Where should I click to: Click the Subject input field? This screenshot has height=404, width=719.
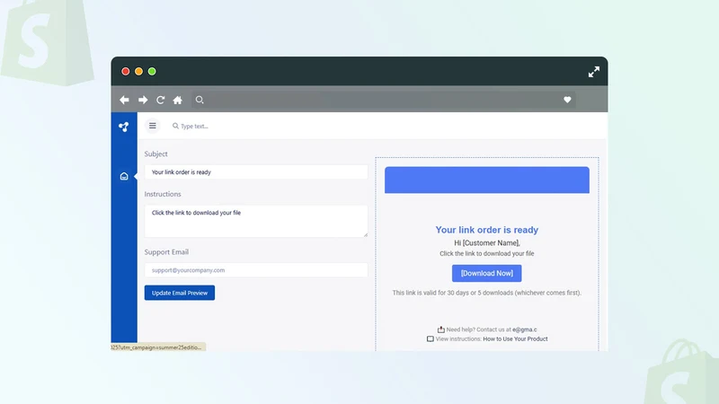[256, 172]
